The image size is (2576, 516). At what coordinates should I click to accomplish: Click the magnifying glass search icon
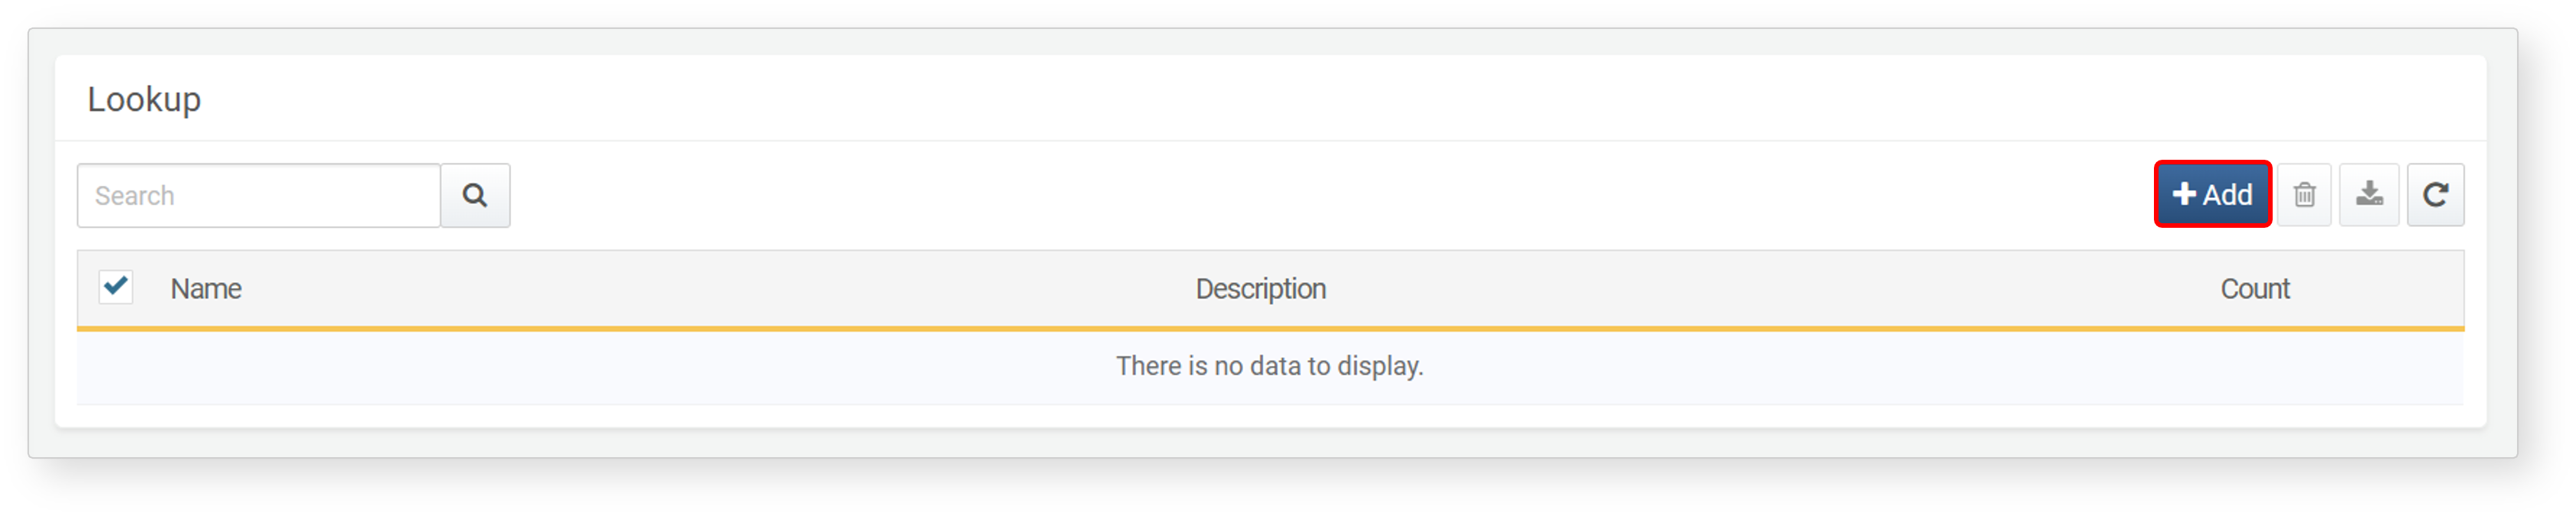[x=475, y=196]
